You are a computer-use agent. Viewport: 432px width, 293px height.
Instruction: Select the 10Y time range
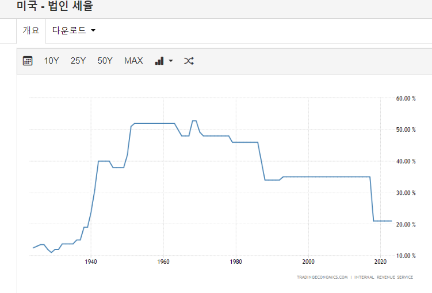[x=52, y=61]
